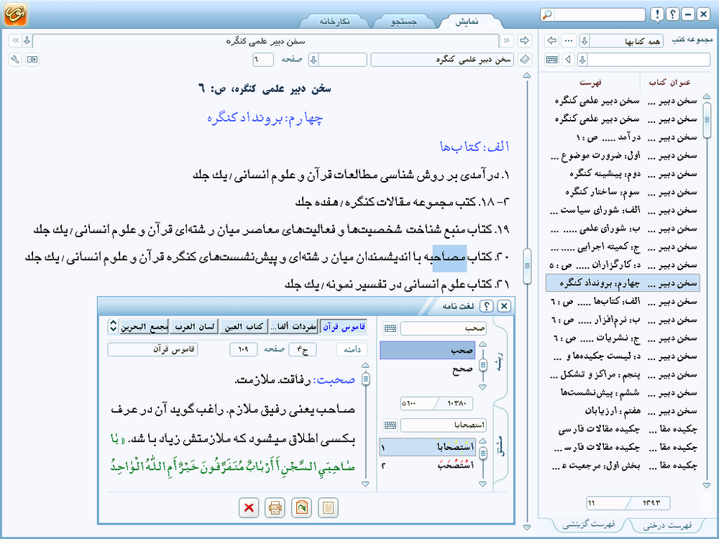
Task: Open the نمایش tab
Action: pos(467,21)
